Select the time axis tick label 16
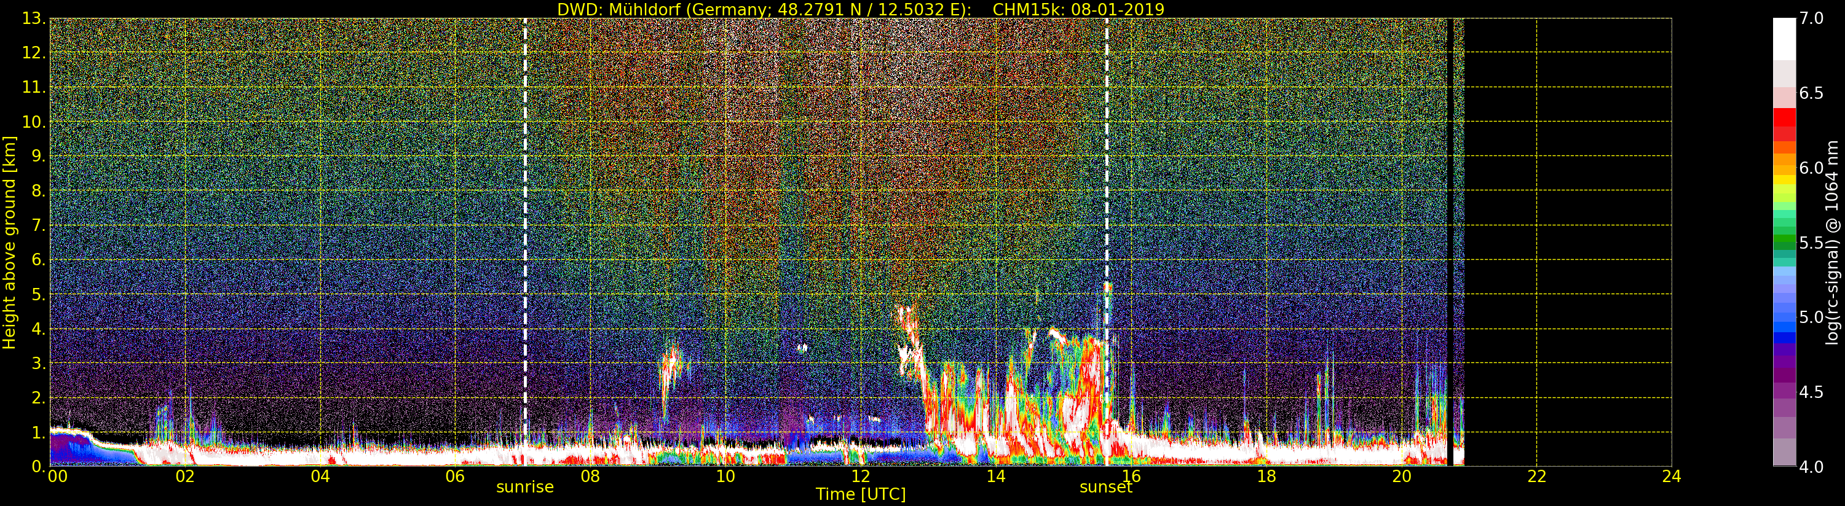This screenshot has width=1845, height=506. 1132,477
